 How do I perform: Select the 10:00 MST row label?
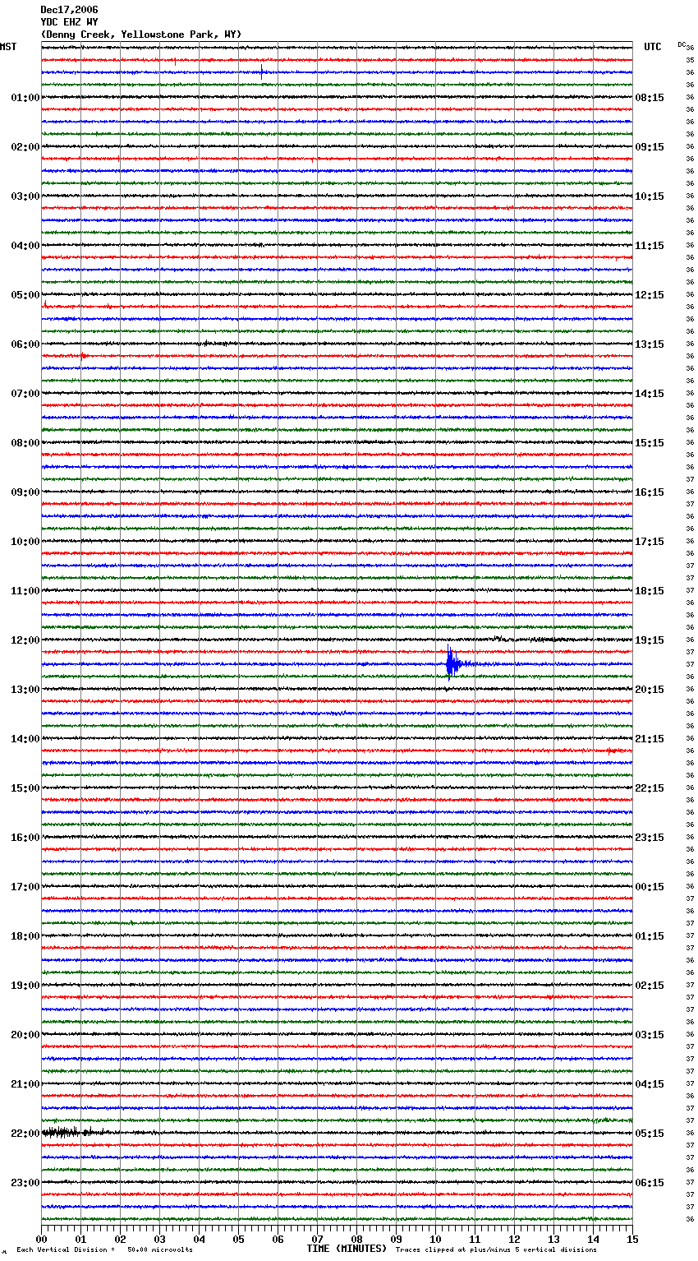(x=25, y=542)
